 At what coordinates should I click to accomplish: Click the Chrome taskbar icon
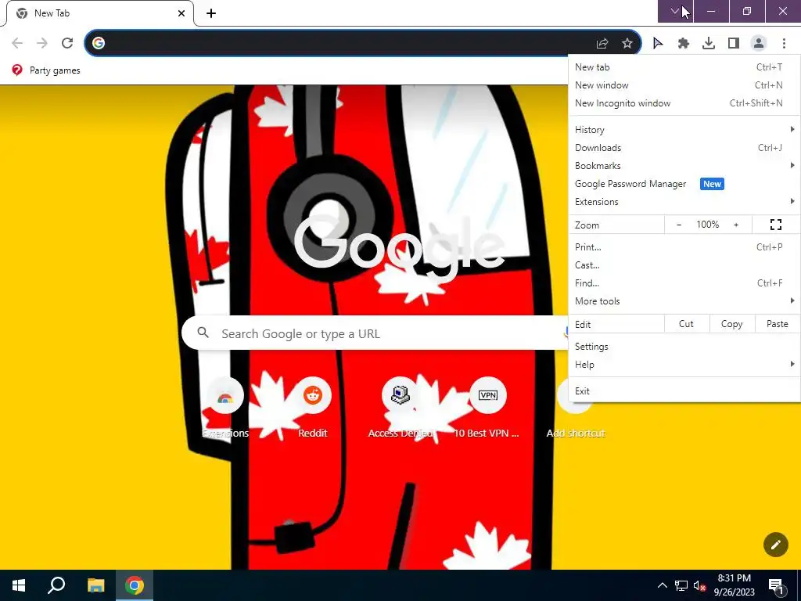pyautogui.click(x=135, y=585)
